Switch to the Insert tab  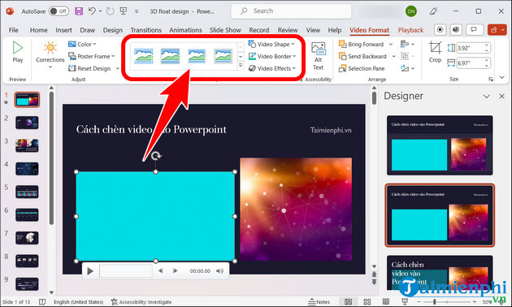point(63,30)
